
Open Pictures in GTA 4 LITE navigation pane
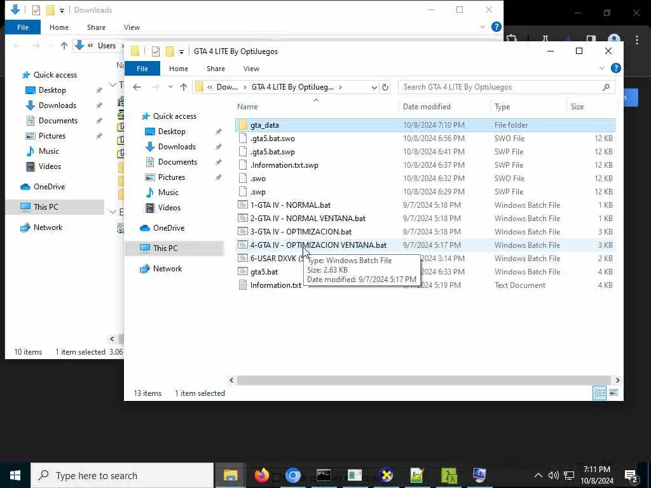click(x=172, y=177)
